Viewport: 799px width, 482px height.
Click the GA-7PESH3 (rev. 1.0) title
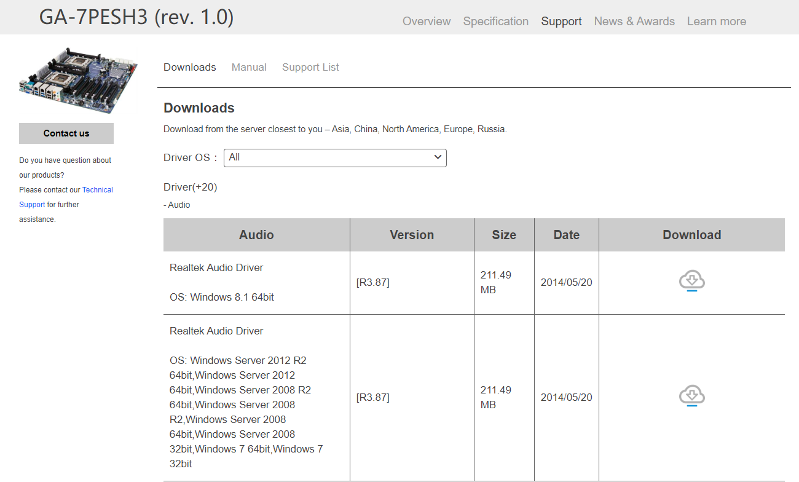coord(136,17)
